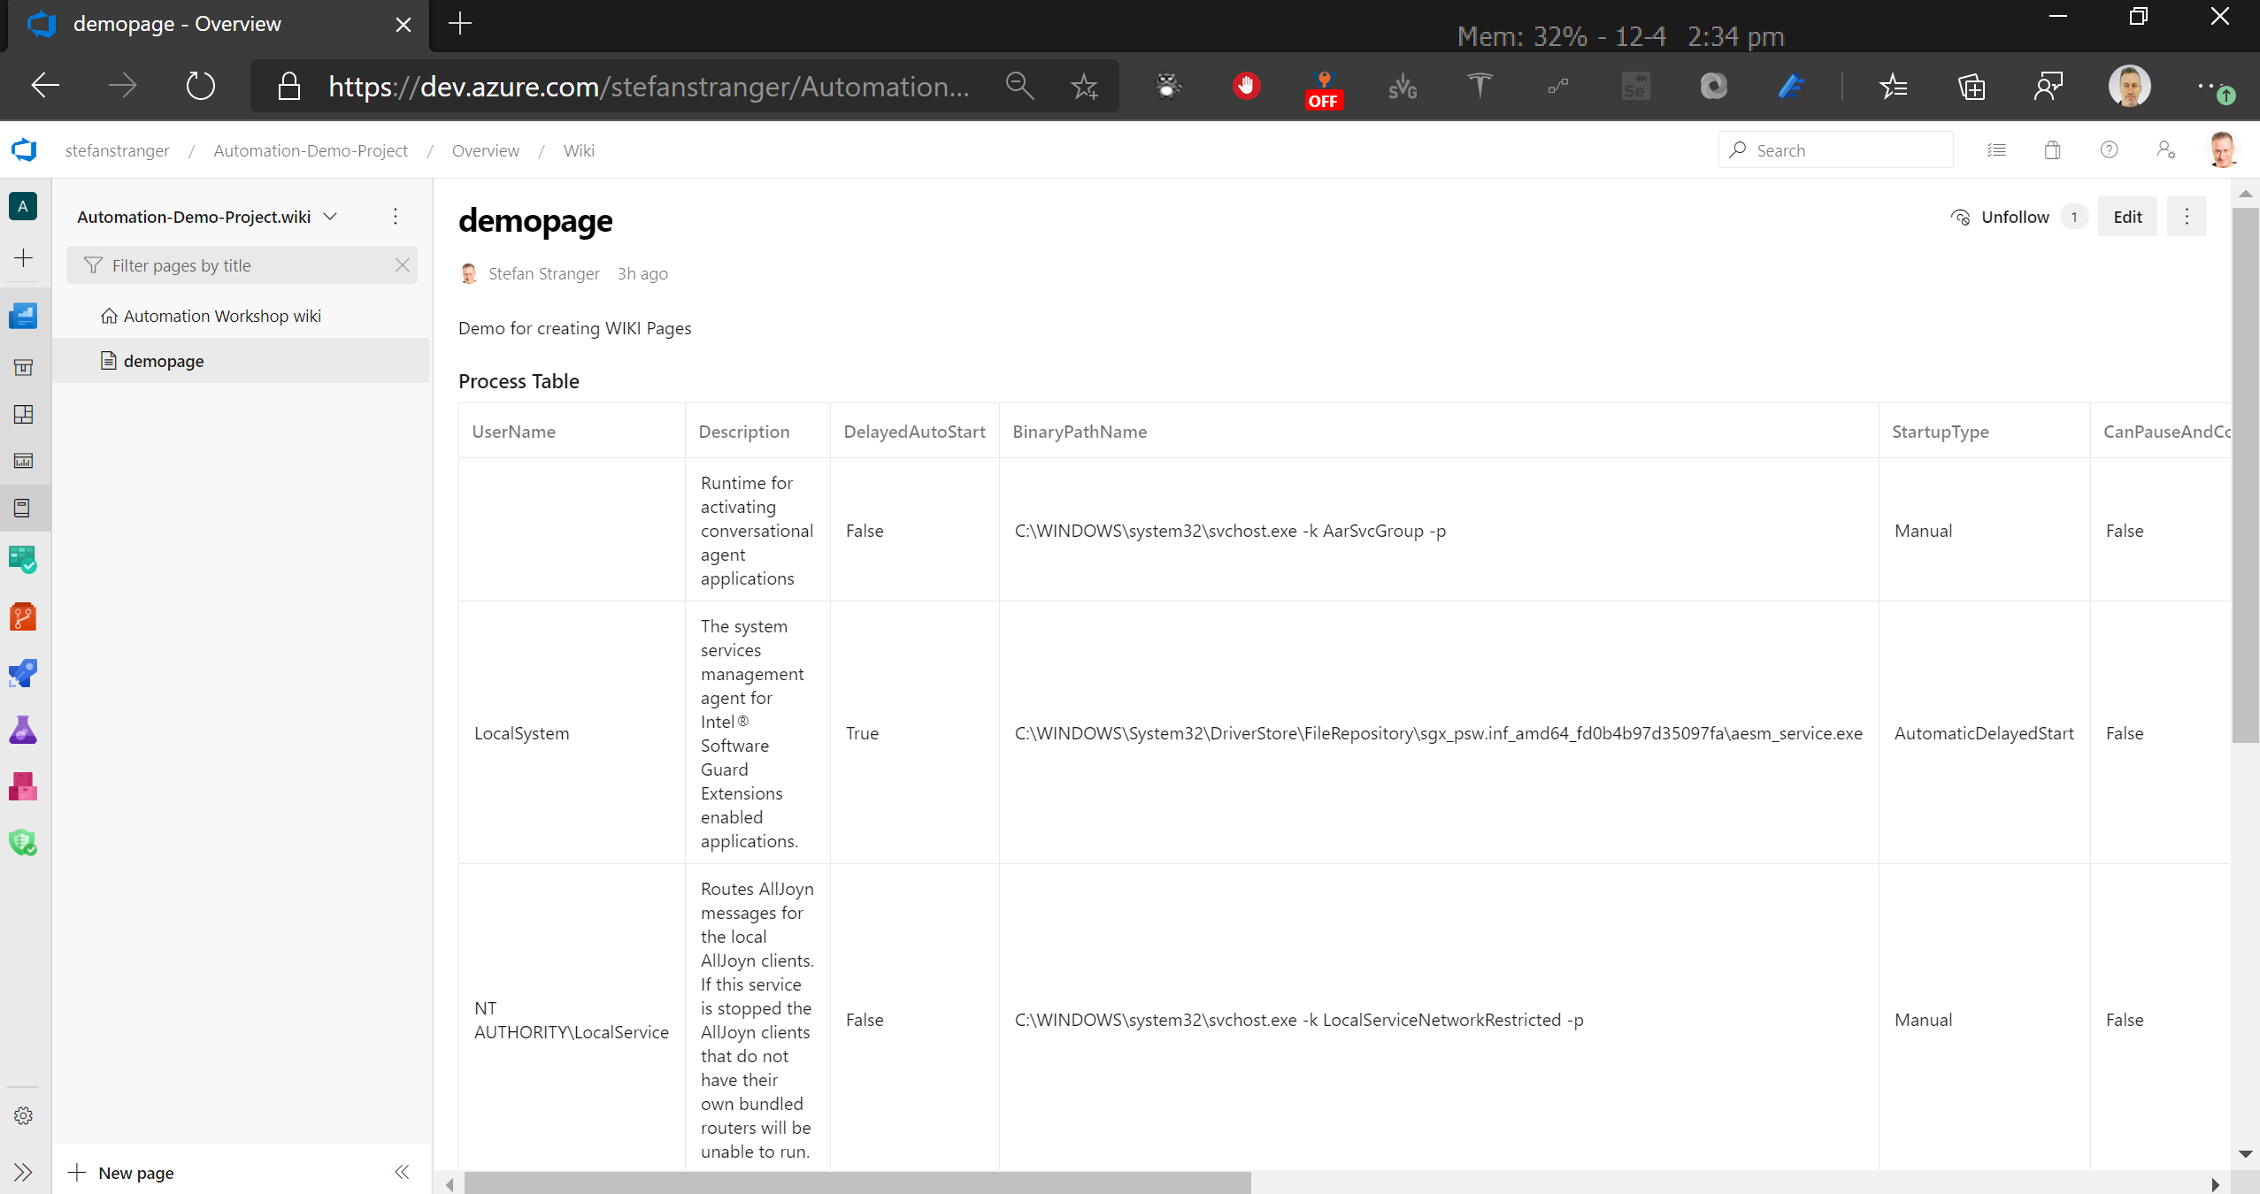Screen dimensions: 2260x1194
Task: Click the Azure DevOps home icon
Action: [x=24, y=148]
